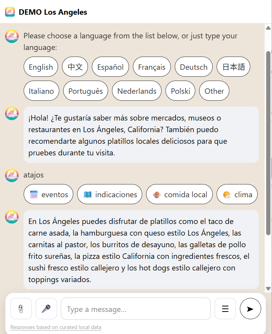Choose the indicaciones map shortcut
272x334 pixels.
click(110, 195)
